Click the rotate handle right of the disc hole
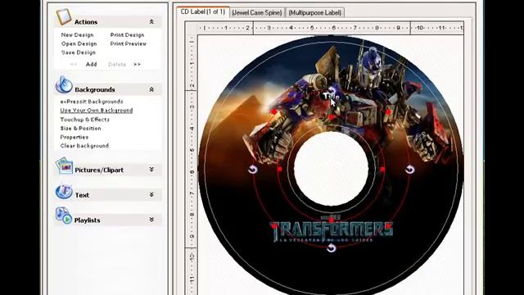This screenshot has height=295, width=524. 409,170
